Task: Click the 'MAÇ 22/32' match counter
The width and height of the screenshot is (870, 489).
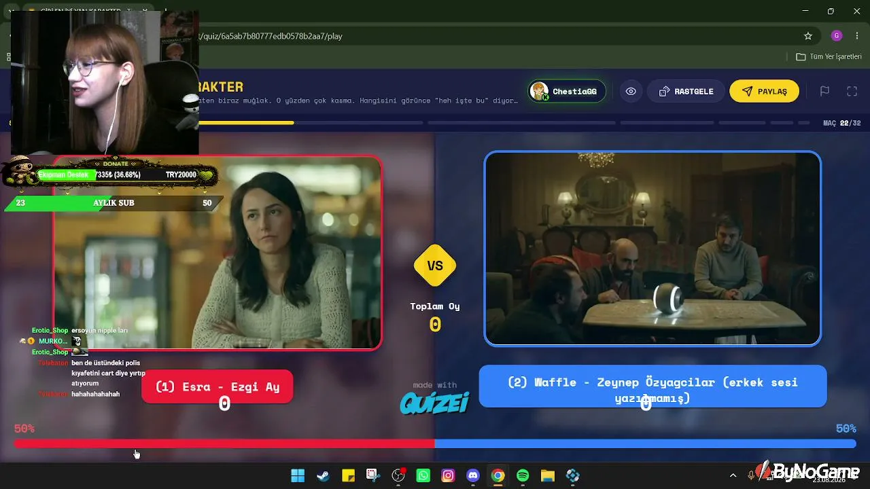Action: tap(841, 123)
